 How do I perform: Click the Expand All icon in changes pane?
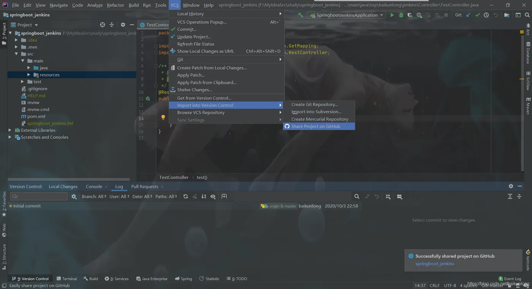pyautogui.click(x=510, y=197)
